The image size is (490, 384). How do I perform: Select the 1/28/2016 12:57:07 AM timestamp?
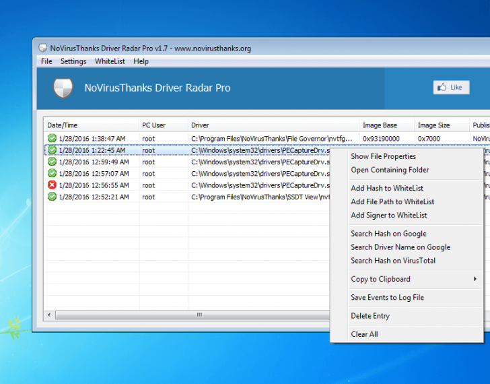pyautogui.click(x=94, y=174)
